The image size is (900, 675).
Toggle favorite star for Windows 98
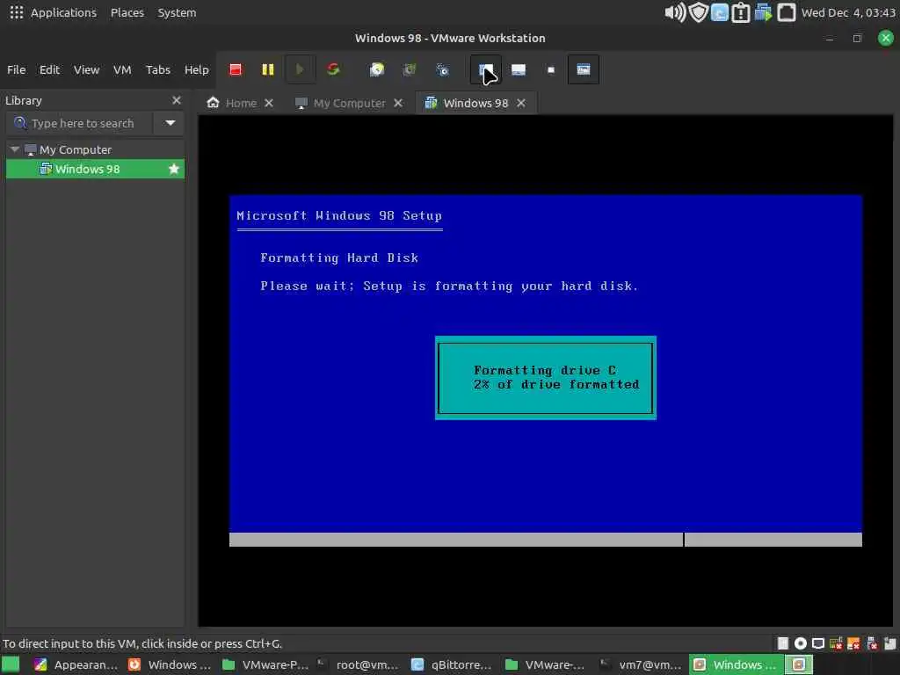click(174, 169)
